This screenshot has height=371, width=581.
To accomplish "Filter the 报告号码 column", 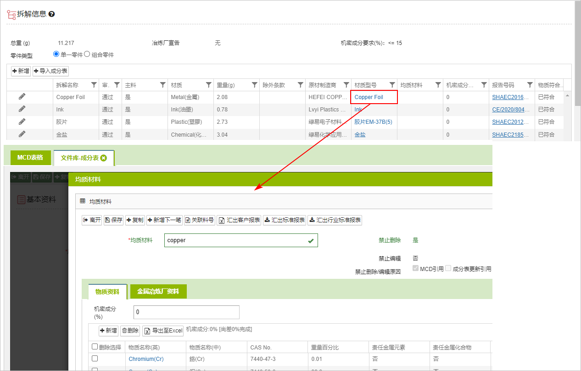I will click(x=530, y=85).
